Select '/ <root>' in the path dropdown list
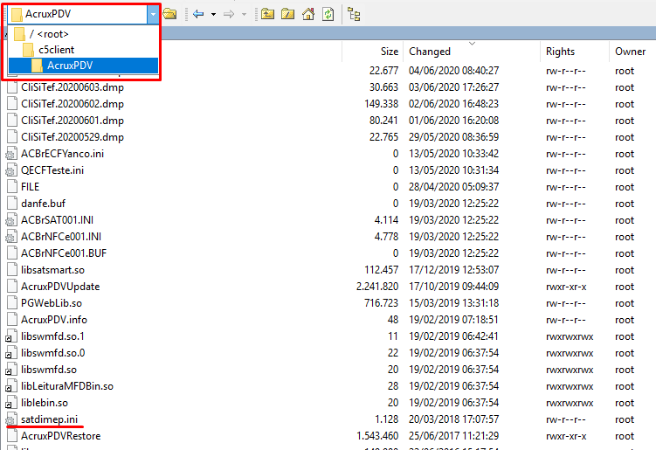Viewport: 656px width, 450px height. coord(84,34)
